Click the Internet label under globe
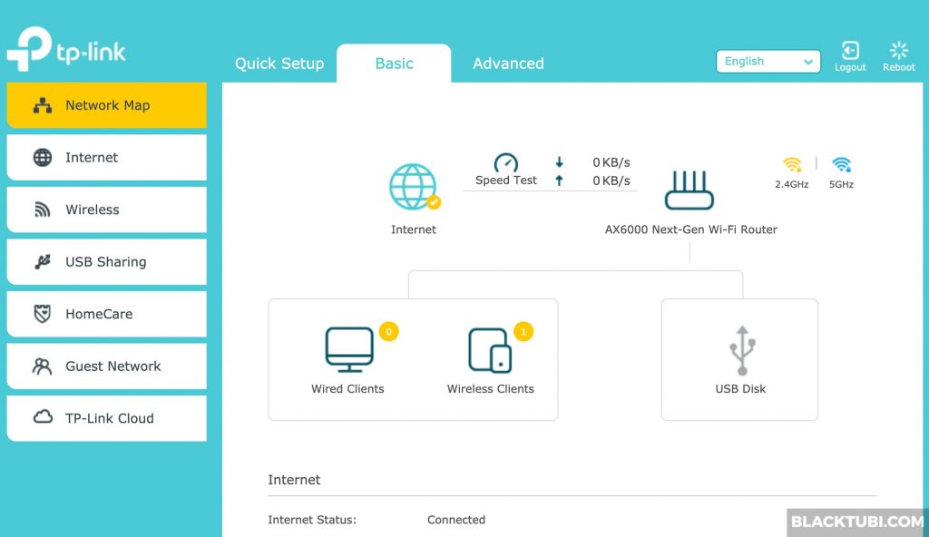 click(414, 229)
